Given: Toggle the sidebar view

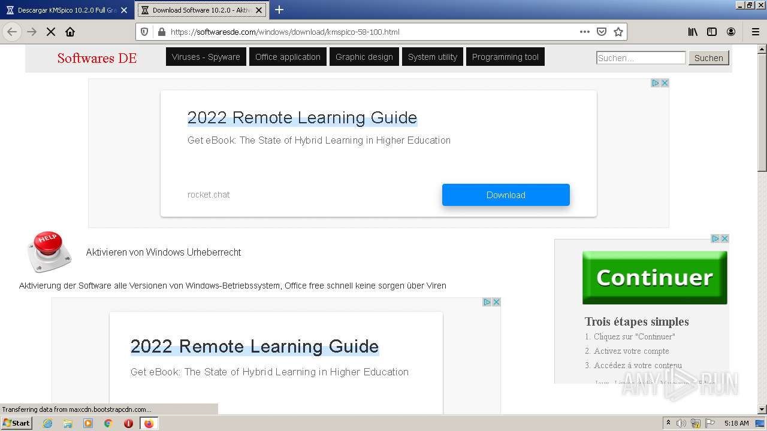Looking at the screenshot, I should coord(712,32).
